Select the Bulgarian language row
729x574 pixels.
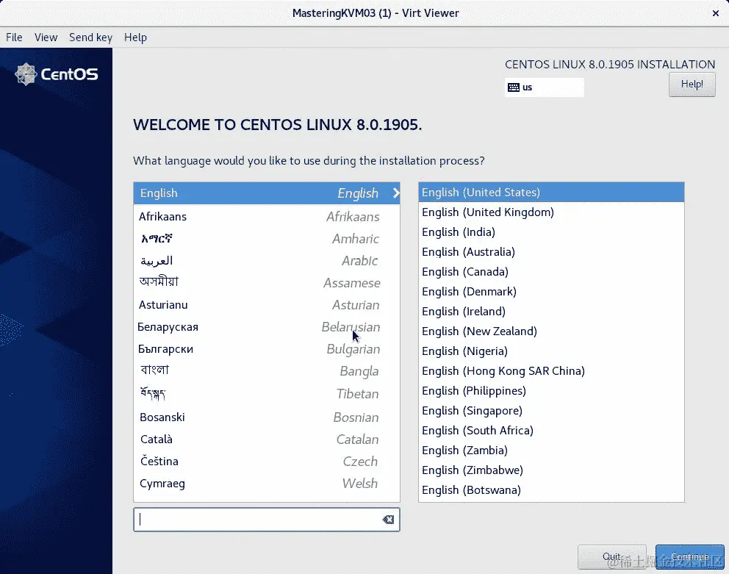point(267,349)
